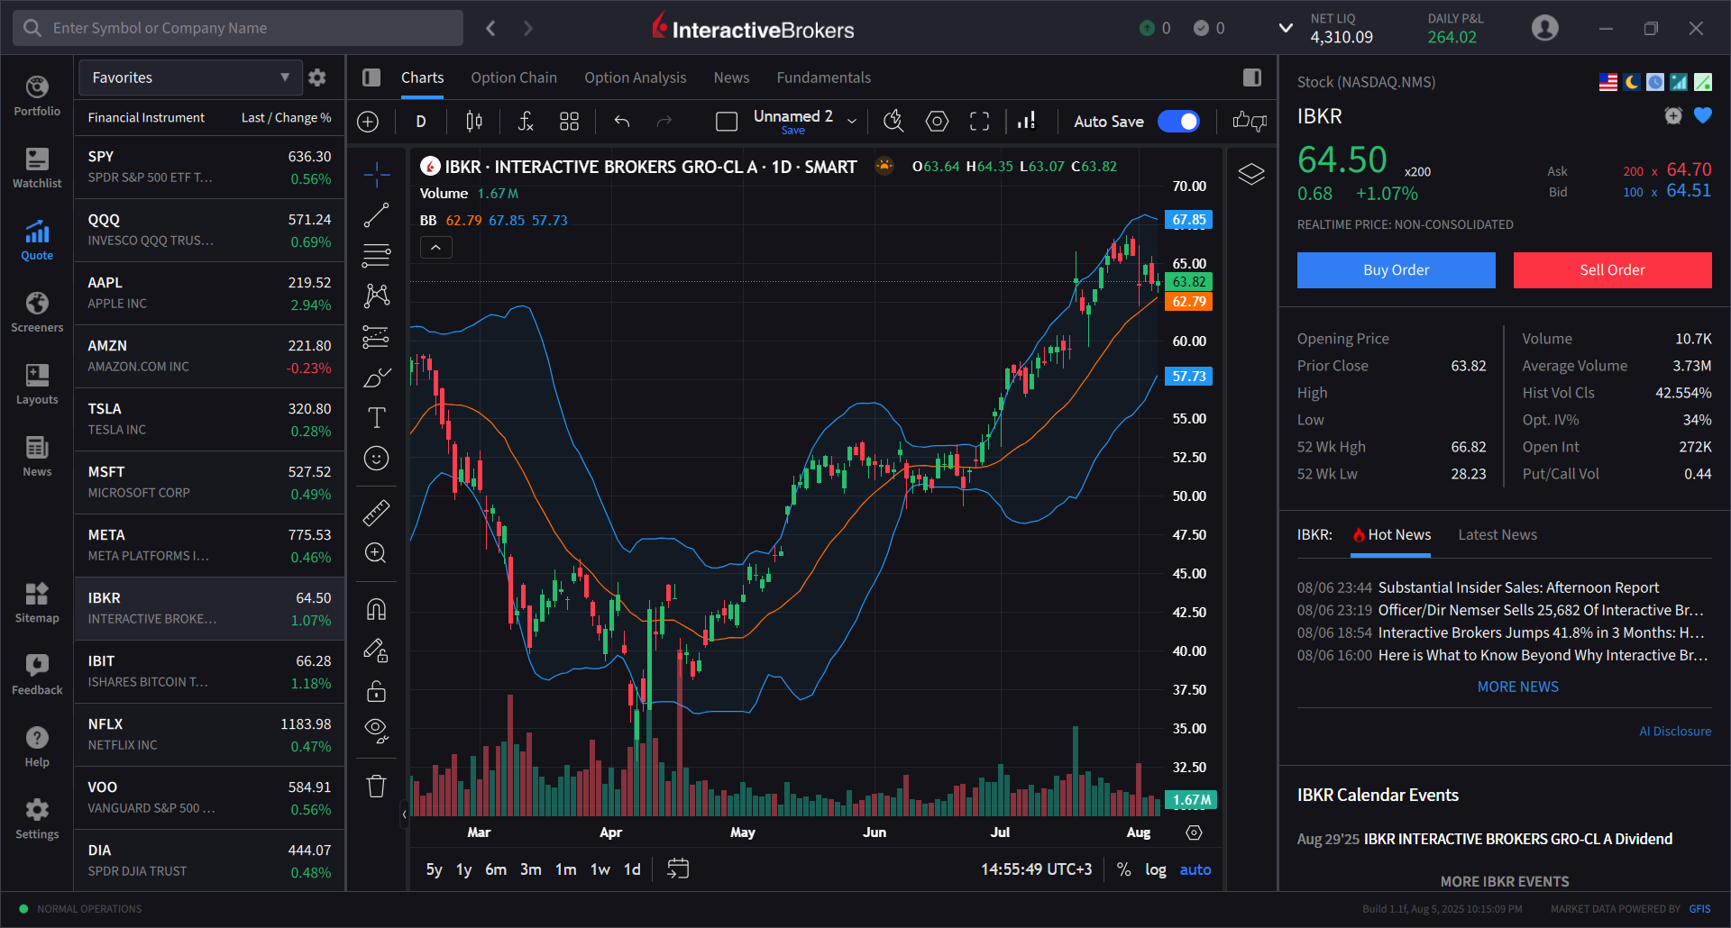Collapse the drawing toolbar with side arrow
The image size is (1731, 928).
click(x=404, y=814)
